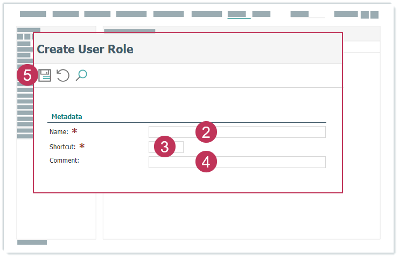Screen dimensions: 399x258
Task: Click the numbered callout 2 badge
Action: pyautogui.click(x=206, y=133)
